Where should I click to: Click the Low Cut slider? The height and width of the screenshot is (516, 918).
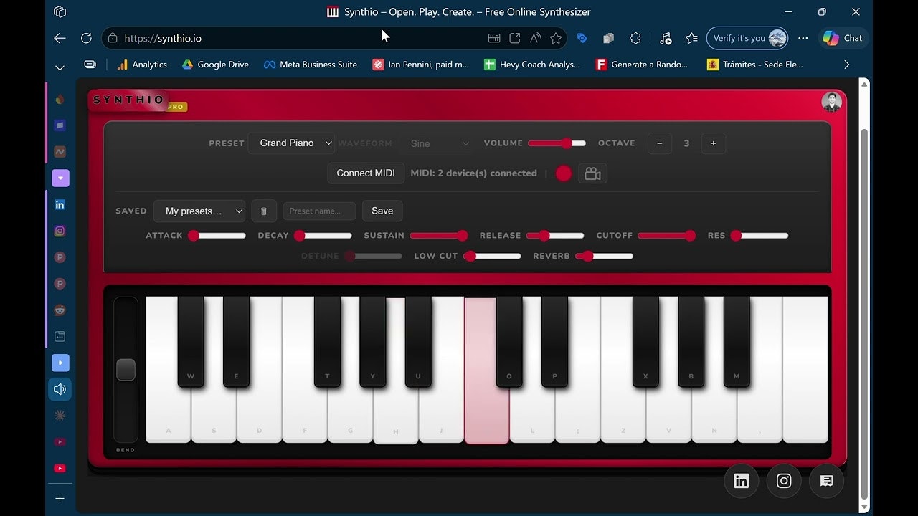pos(492,256)
